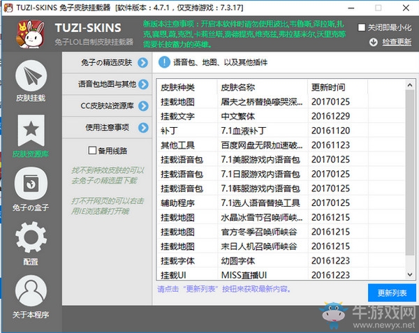This screenshot has width=419, height=333.
Task: Select the 屠夫之桥替换嚎哭深... row
Action: click(x=281, y=102)
